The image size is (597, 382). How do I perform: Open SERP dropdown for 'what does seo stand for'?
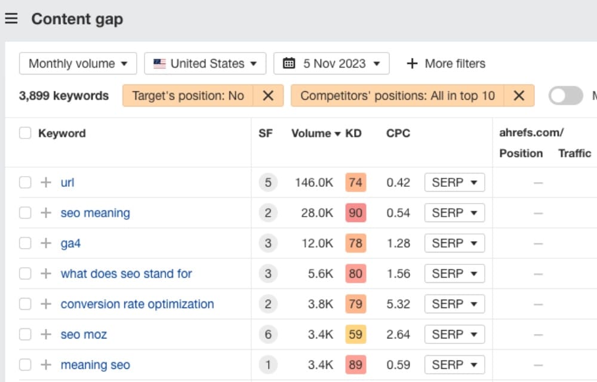click(x=454, y=273)
